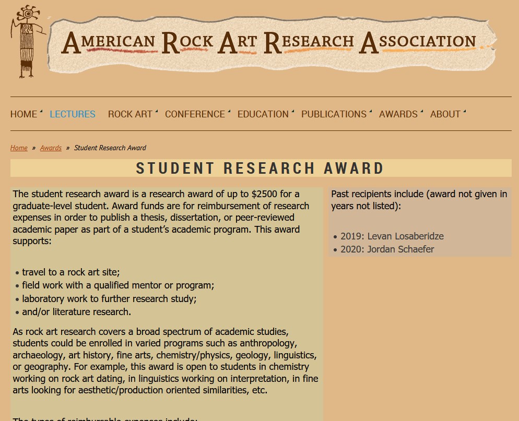Expand the ROCK ART dropdown arrow
This screenshot has height=421, width=519.
(x=156, y=112)
